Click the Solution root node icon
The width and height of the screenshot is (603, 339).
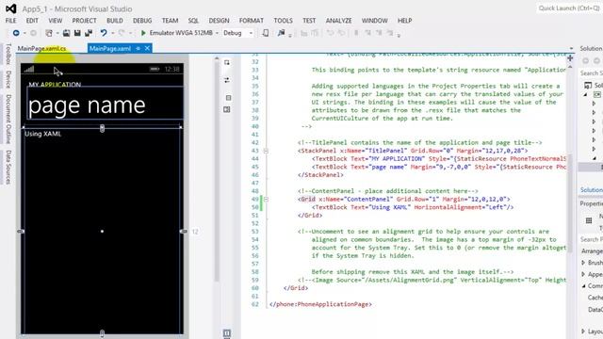point(588,85)
